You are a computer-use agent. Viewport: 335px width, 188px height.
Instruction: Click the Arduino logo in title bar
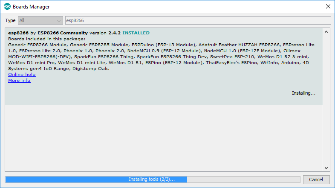coord(7,7)
